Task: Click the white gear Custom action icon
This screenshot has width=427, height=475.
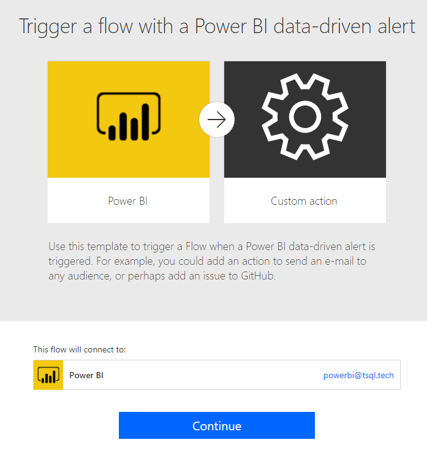Action: pos(304,117)
